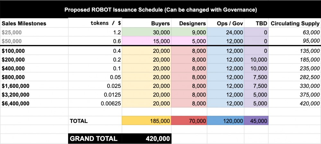Select the 0.00625 tokens per dollar cell

[x=110, y=103]
